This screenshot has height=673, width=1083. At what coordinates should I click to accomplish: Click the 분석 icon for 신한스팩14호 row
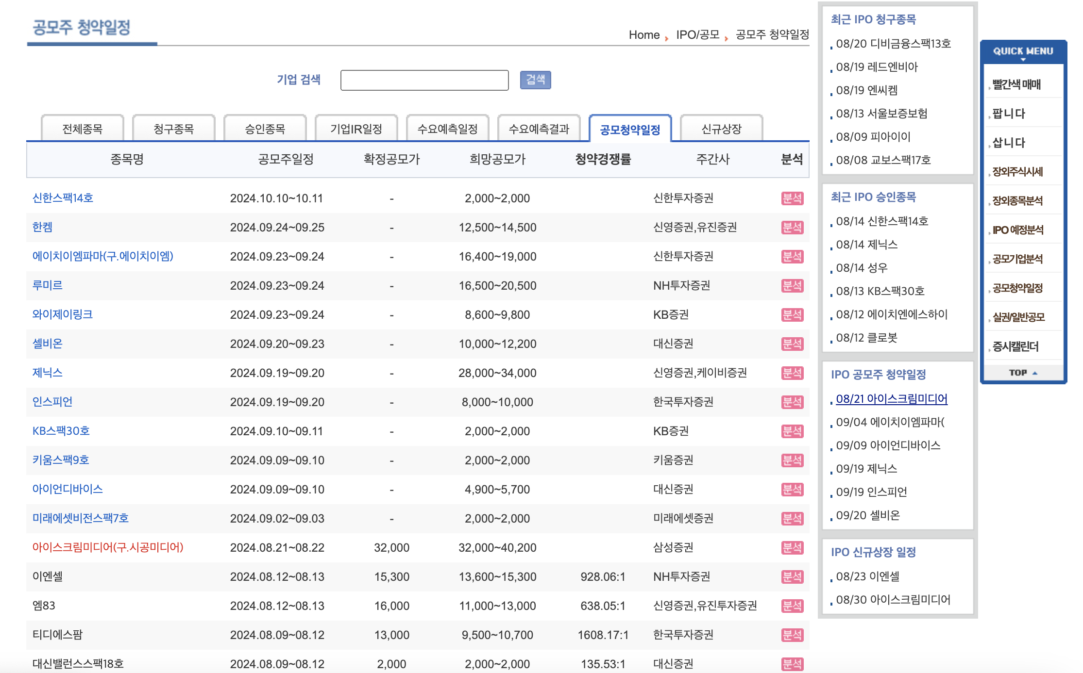(792, 198)
